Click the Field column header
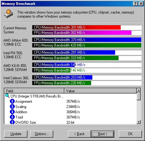 click(34, 91)
